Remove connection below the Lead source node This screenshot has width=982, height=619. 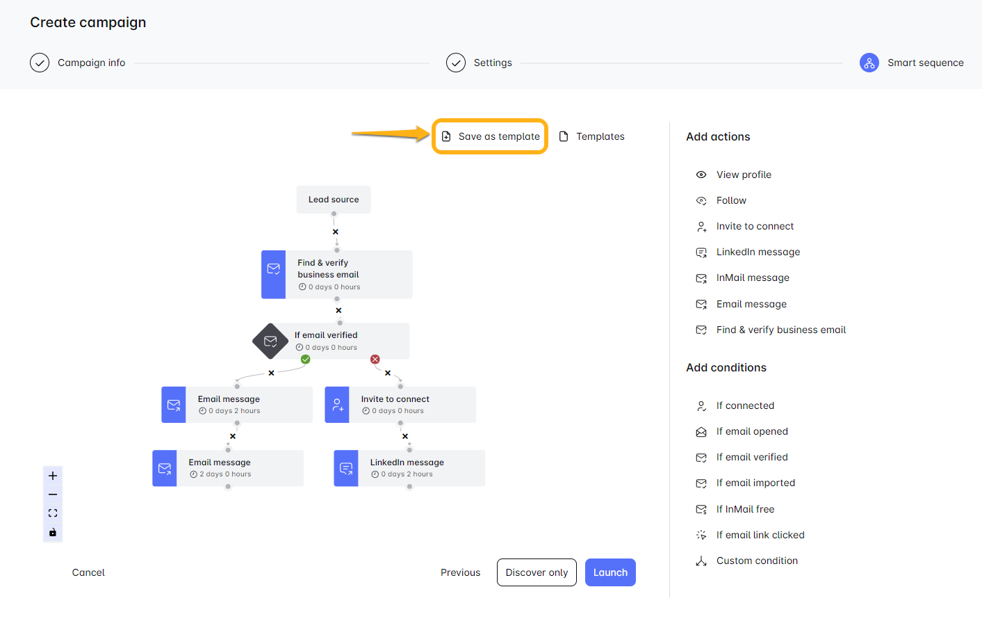(336, 232)
